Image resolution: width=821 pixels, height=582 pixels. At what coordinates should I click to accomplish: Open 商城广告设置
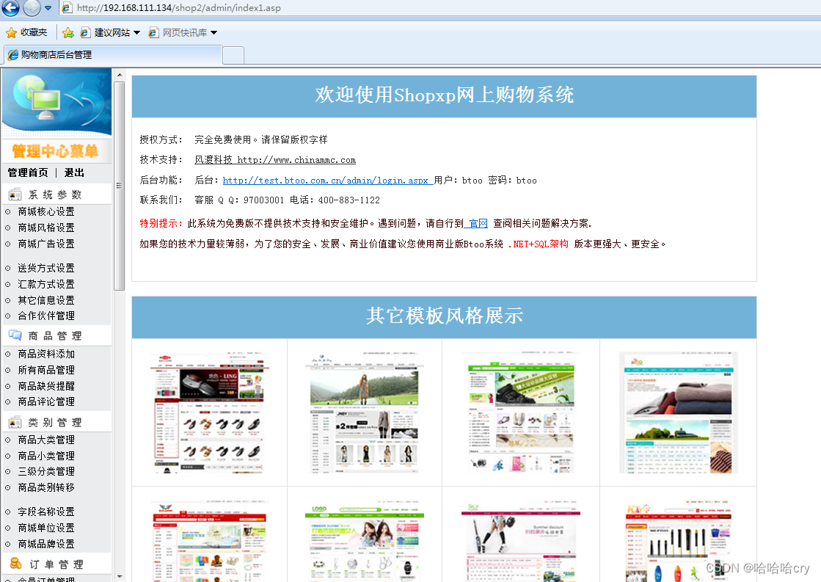tap(46, 244)
